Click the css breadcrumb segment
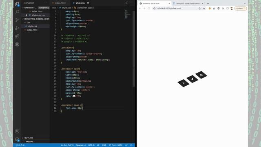 pyautogui.click(x=54, y=8)
